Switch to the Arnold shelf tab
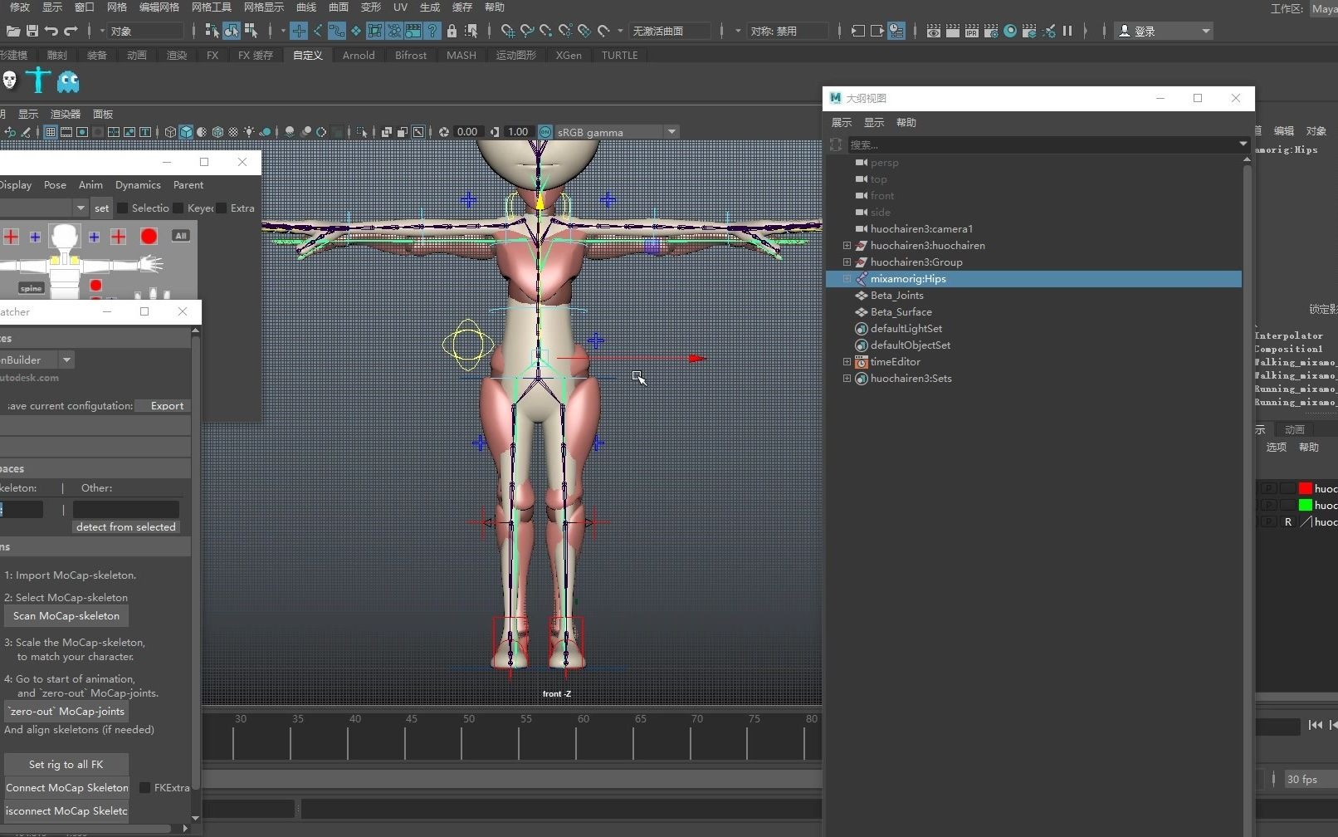This screenshot has width=1338, height=837. click(359, 56)
